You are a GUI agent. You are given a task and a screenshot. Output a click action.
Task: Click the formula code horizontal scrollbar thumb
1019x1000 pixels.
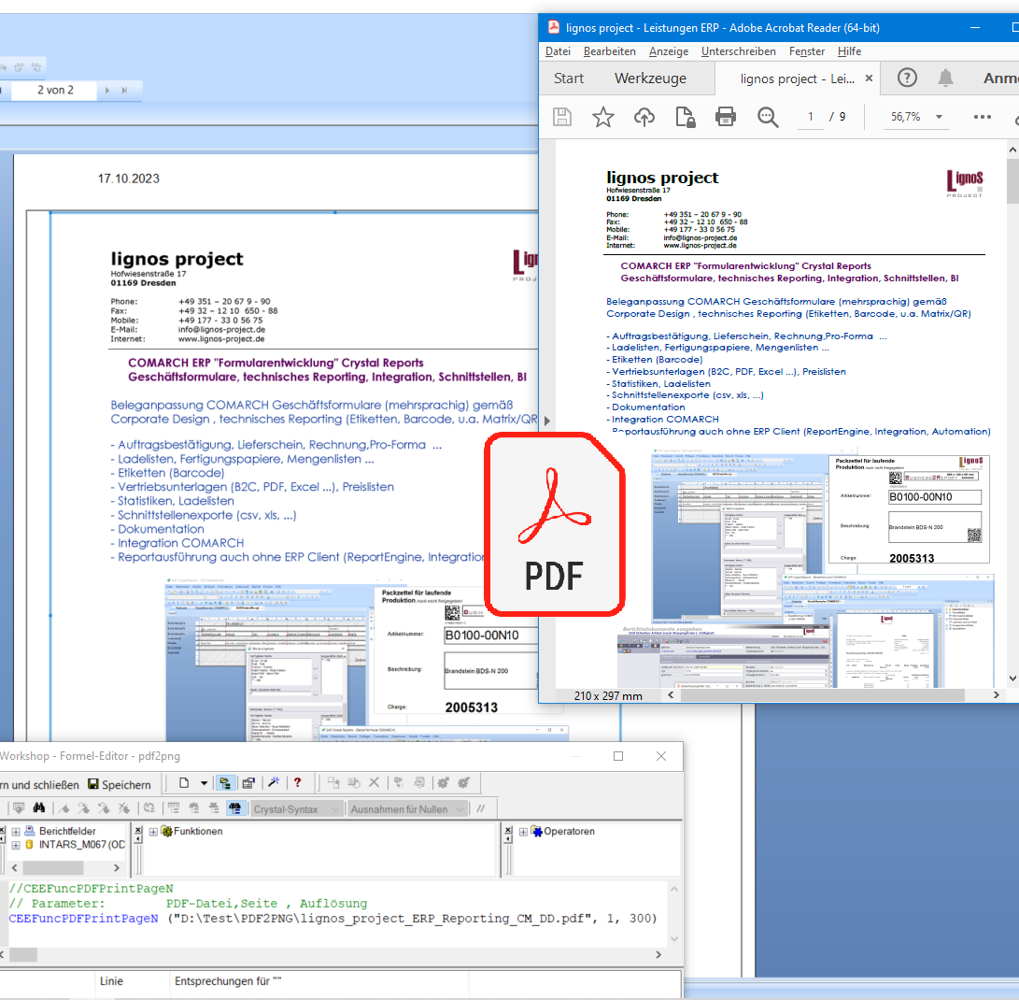pos(22,954)
